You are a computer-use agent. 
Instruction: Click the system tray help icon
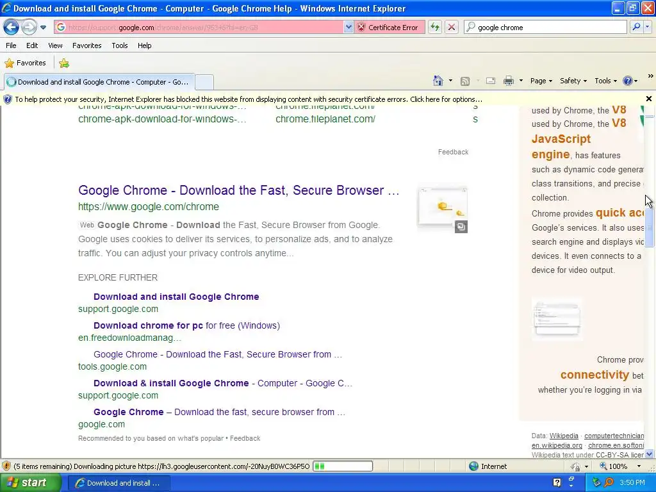[557, 482]
